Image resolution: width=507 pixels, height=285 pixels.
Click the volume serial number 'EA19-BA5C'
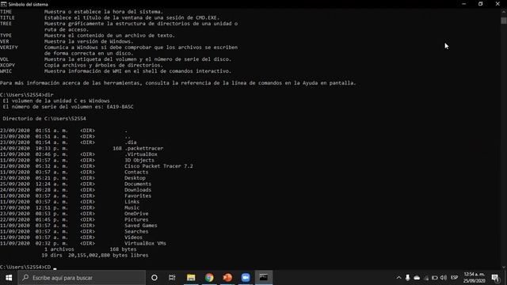[x=120, y=107]
